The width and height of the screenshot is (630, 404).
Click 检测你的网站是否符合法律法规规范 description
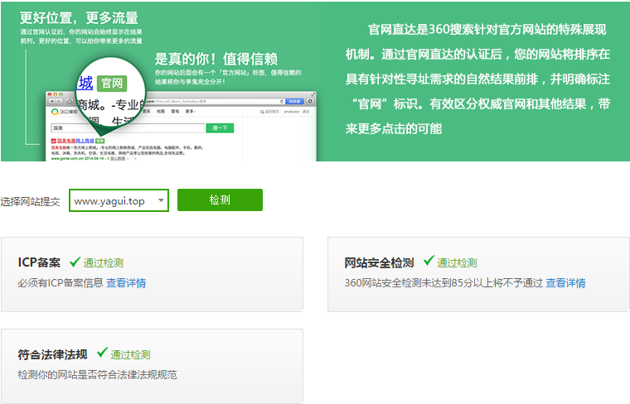tap(97, 375)
